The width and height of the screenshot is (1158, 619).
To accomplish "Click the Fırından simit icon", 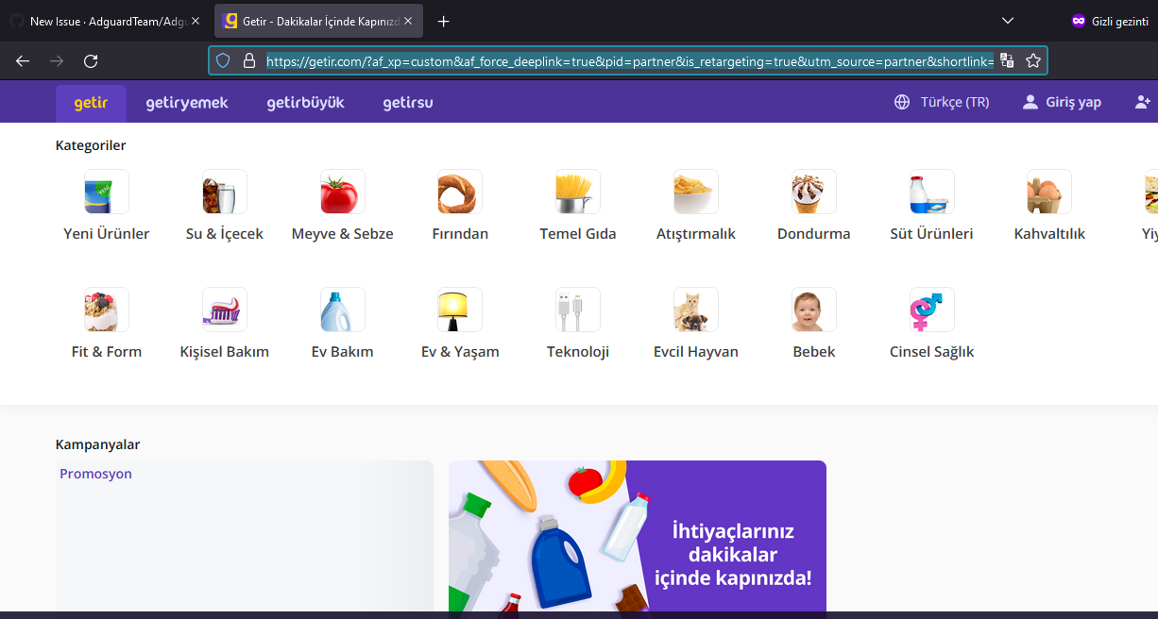I will click(x=460, y=192).
